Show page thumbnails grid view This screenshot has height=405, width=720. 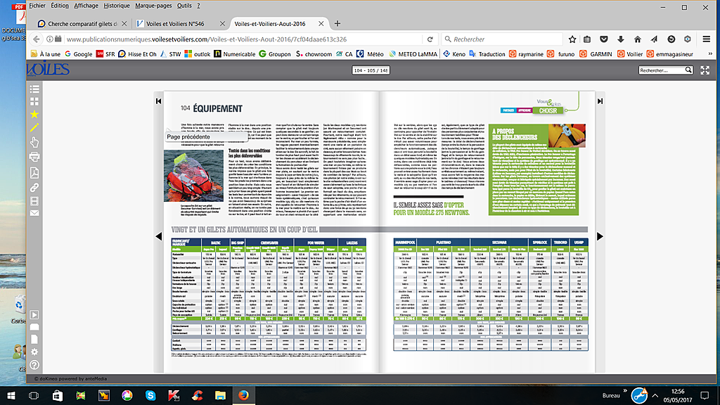coord(34,101)
